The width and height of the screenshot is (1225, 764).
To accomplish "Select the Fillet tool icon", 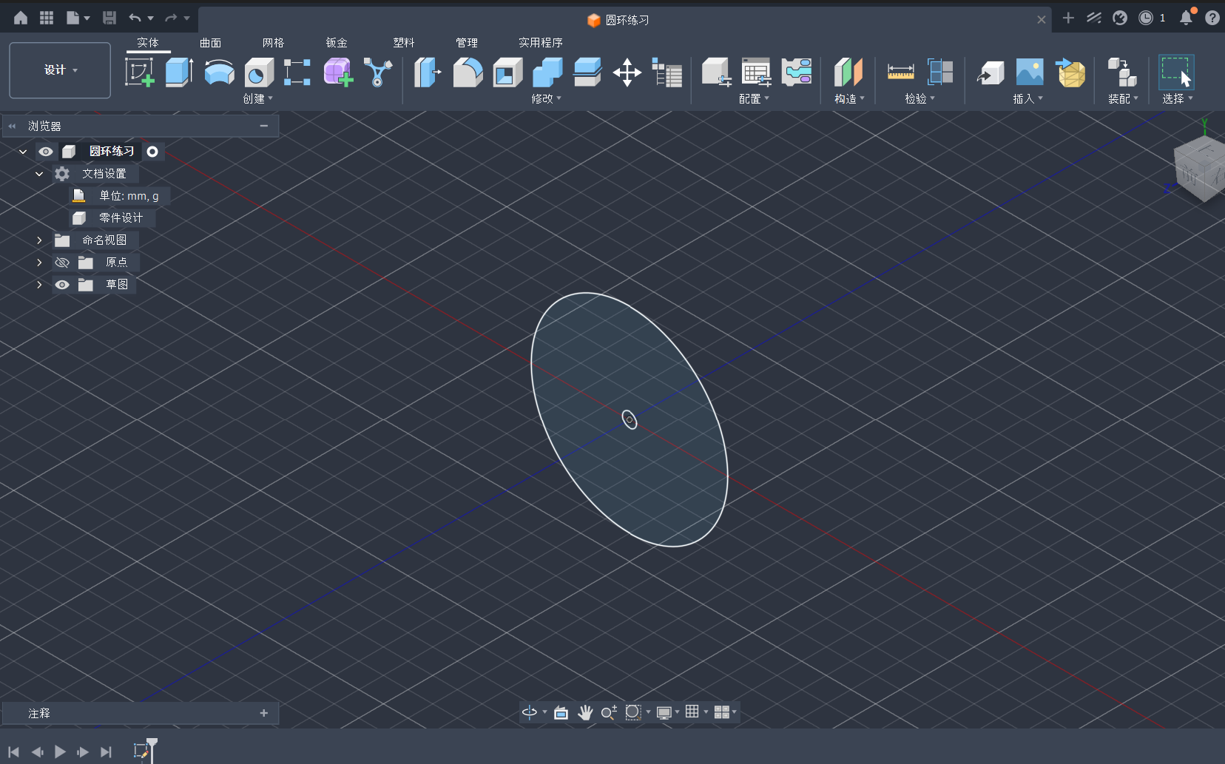I will point(468,72).
